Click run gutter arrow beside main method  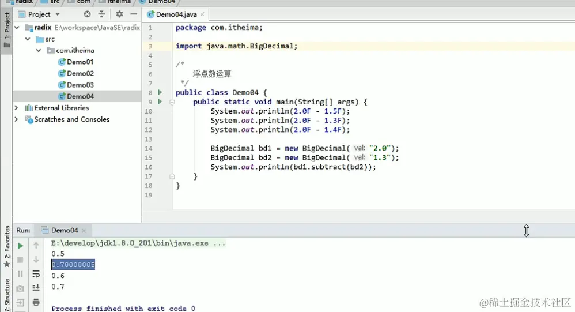pyautogui.click(x=160, y=102)
